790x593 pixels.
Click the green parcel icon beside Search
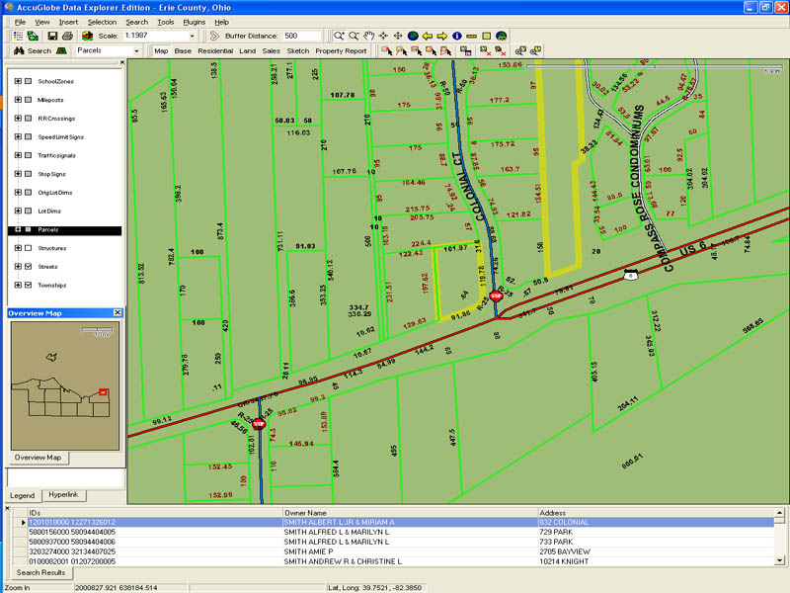point(61,51)
